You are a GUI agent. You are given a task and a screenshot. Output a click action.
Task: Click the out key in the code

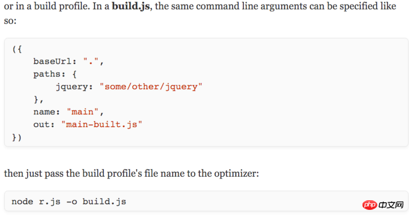point(42,124)
